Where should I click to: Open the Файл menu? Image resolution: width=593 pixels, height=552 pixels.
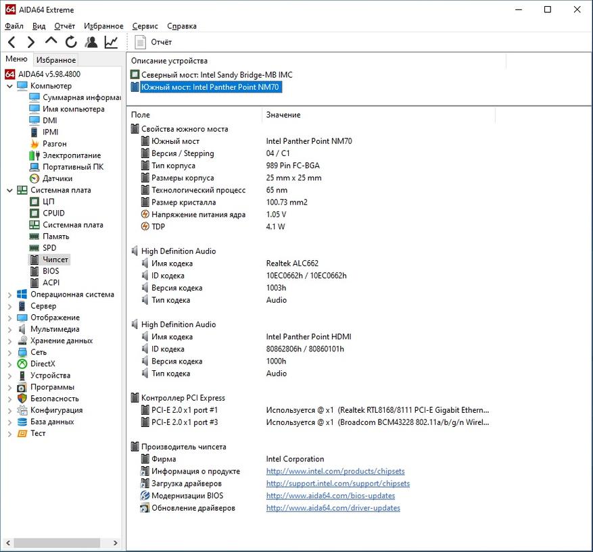click(14, 26)
